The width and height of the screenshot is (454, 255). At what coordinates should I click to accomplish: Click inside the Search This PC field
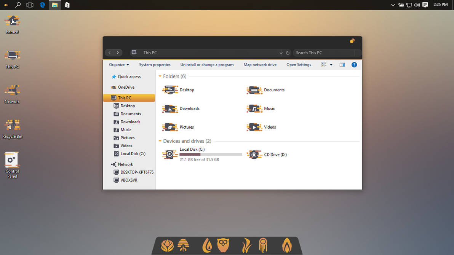[x=326, y=53]
